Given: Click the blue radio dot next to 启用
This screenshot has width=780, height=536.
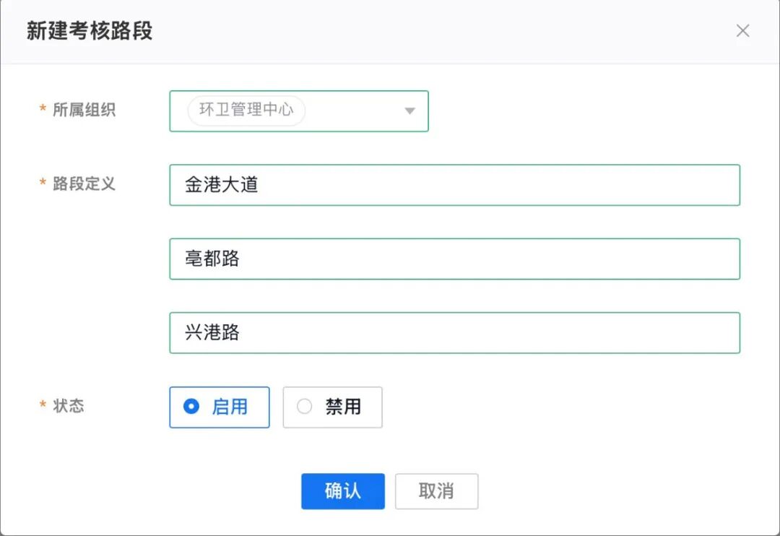Looking at the screenshot, I should [190, 407].
